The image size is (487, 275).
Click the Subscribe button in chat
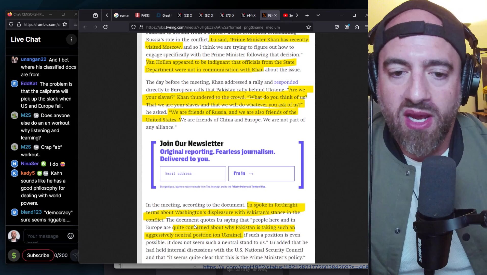(38, 255)
